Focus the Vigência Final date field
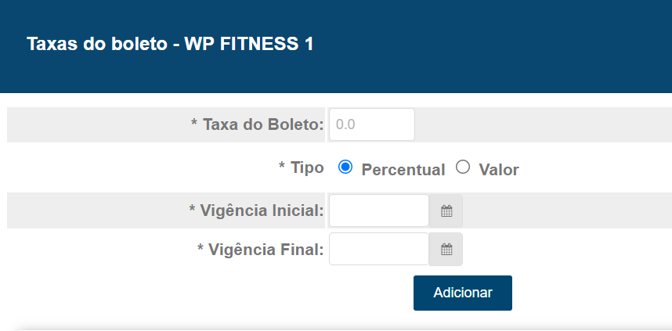The height and width of the screenshot is (331, 672). pyautogui.click(x=379, y=250)
